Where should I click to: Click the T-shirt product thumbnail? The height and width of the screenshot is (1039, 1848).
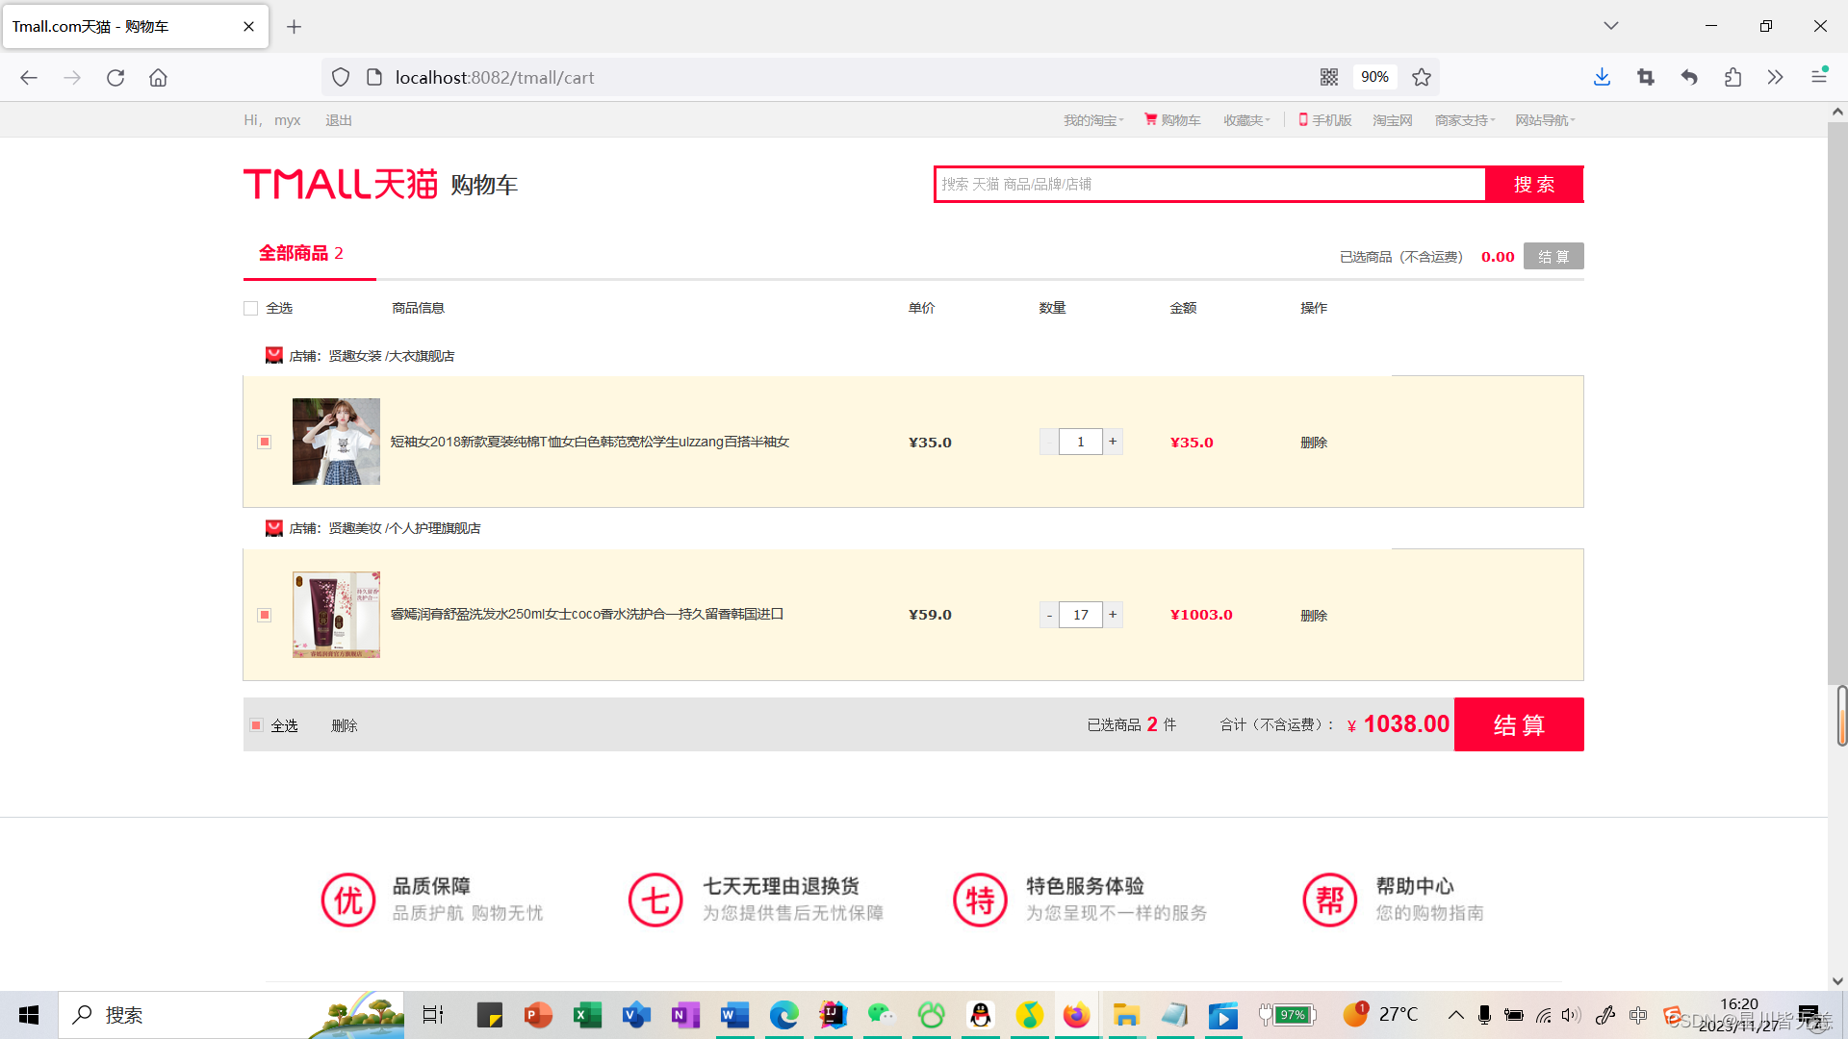pos(336,442)
